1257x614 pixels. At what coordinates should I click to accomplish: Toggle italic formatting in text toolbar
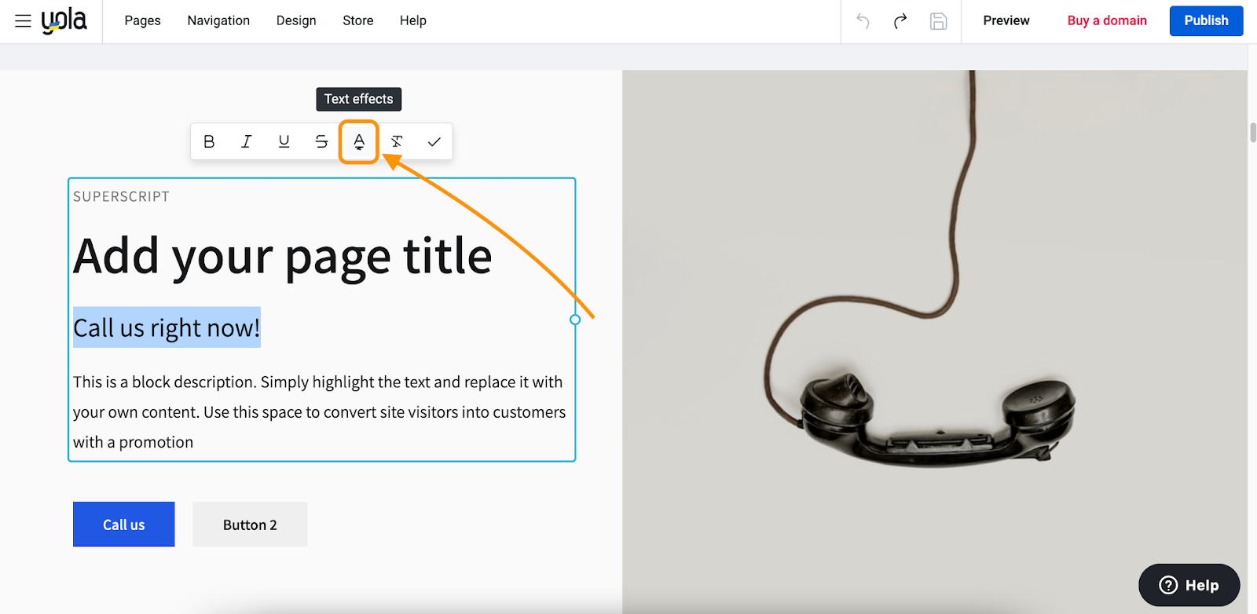(247, 141)
